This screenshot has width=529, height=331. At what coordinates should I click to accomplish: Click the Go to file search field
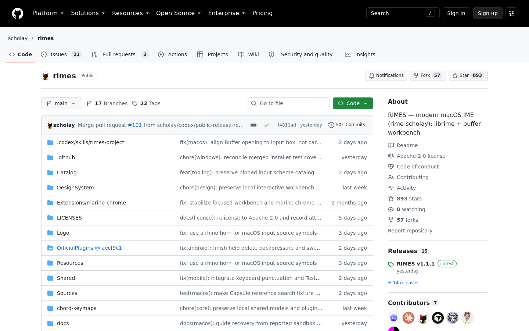coord(289,103)
